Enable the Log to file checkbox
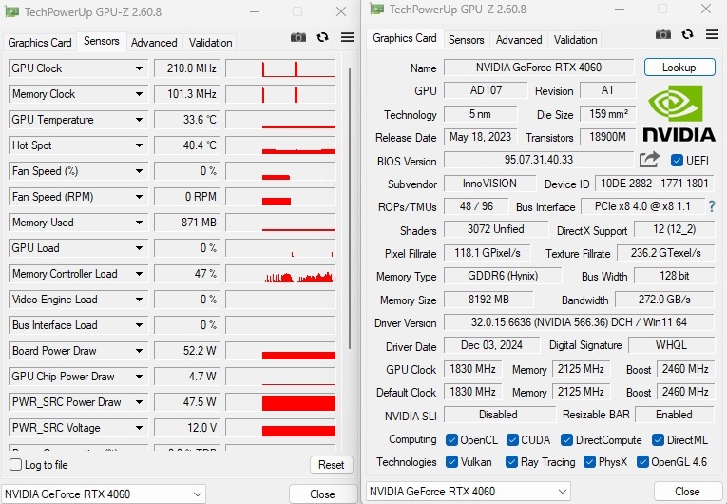This screenshot has height=504, width=727. 16,465
